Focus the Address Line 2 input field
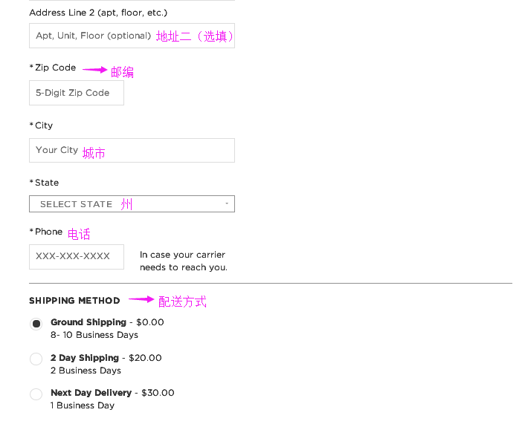 132,36
